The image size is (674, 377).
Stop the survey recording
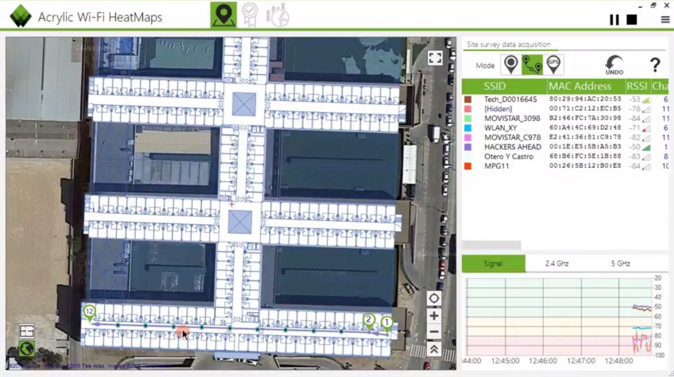click(632, 20)
